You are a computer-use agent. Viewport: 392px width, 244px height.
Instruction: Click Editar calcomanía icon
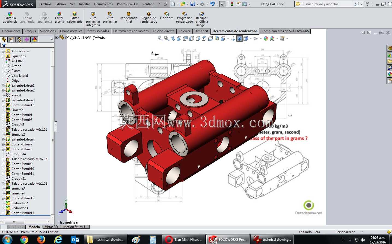click(75, 17)
